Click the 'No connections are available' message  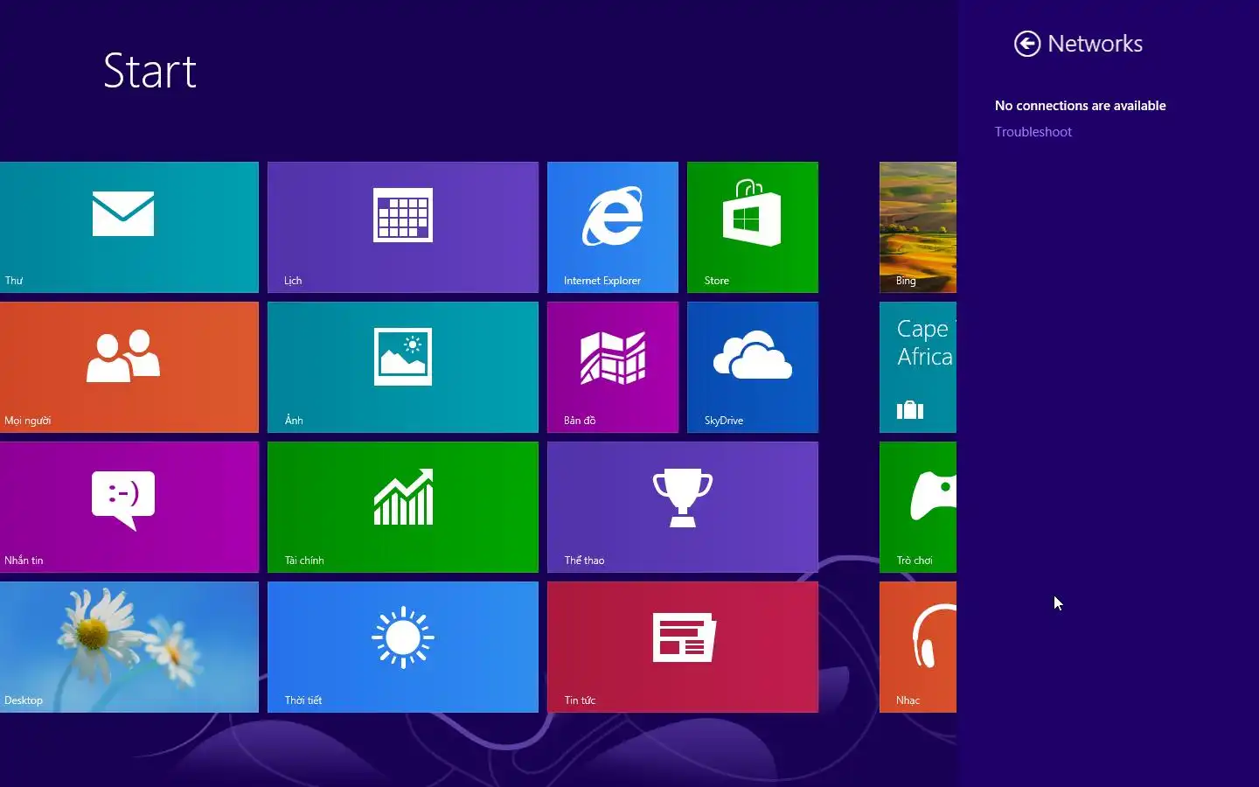[1081, 106]
